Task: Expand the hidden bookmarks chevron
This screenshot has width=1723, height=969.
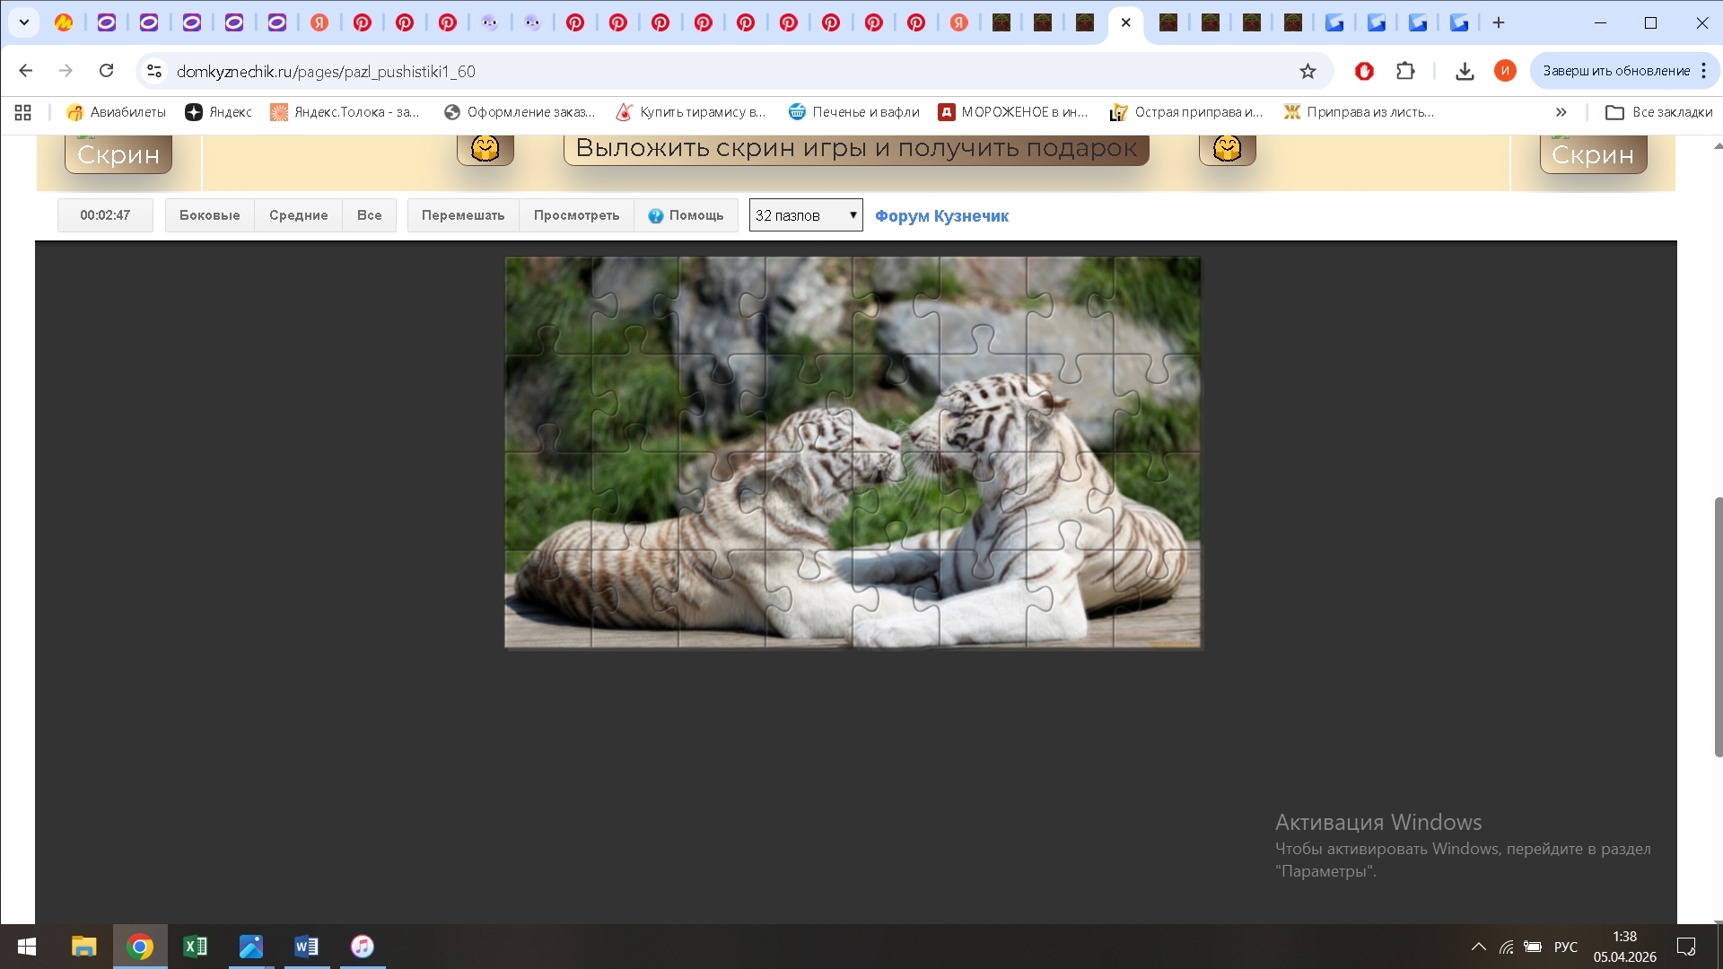Action: point(1561,112)
